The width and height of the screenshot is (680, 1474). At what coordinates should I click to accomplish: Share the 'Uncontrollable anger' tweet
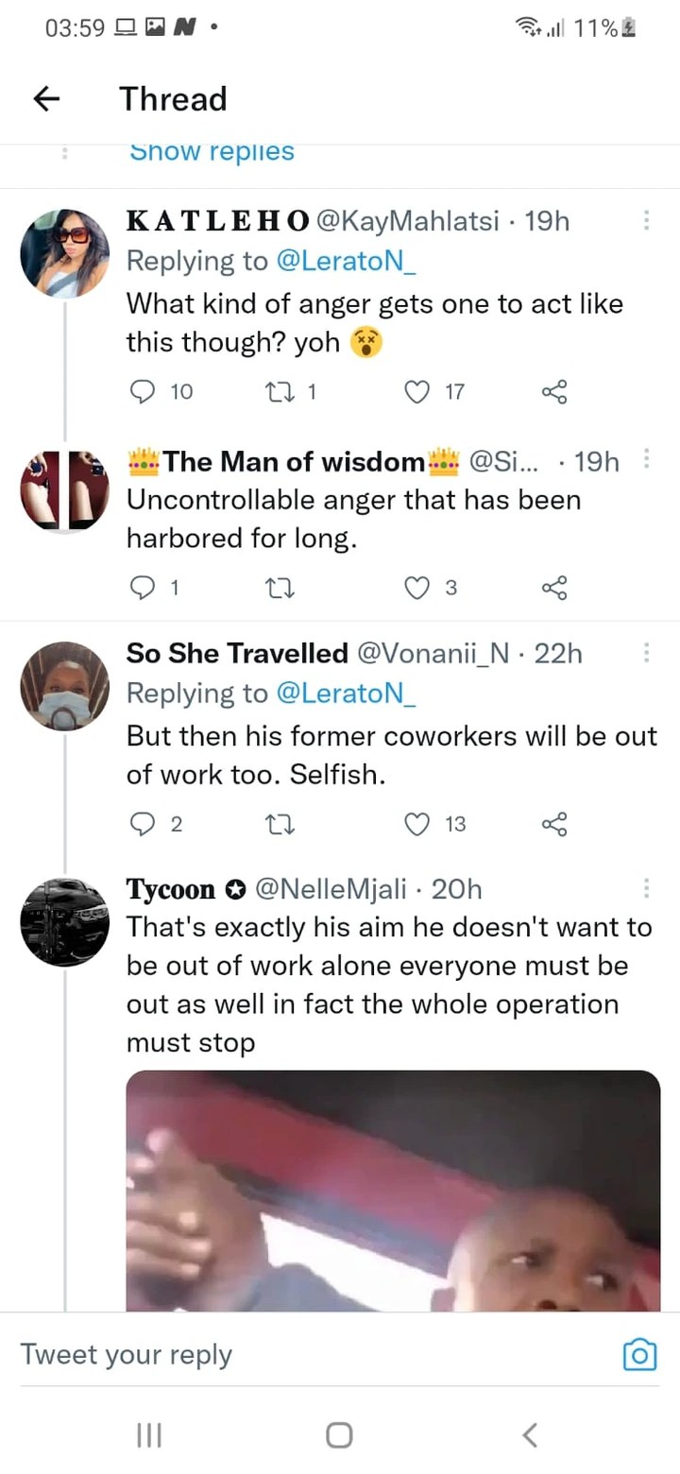(554, 588)
